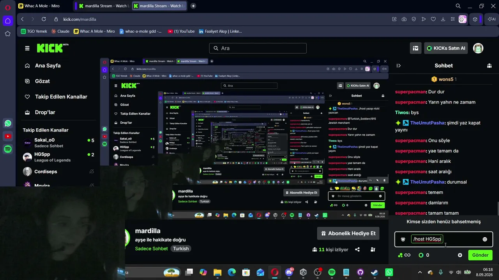
Task: Open the Kick layout toggle icon button
Action: point(416,48)
